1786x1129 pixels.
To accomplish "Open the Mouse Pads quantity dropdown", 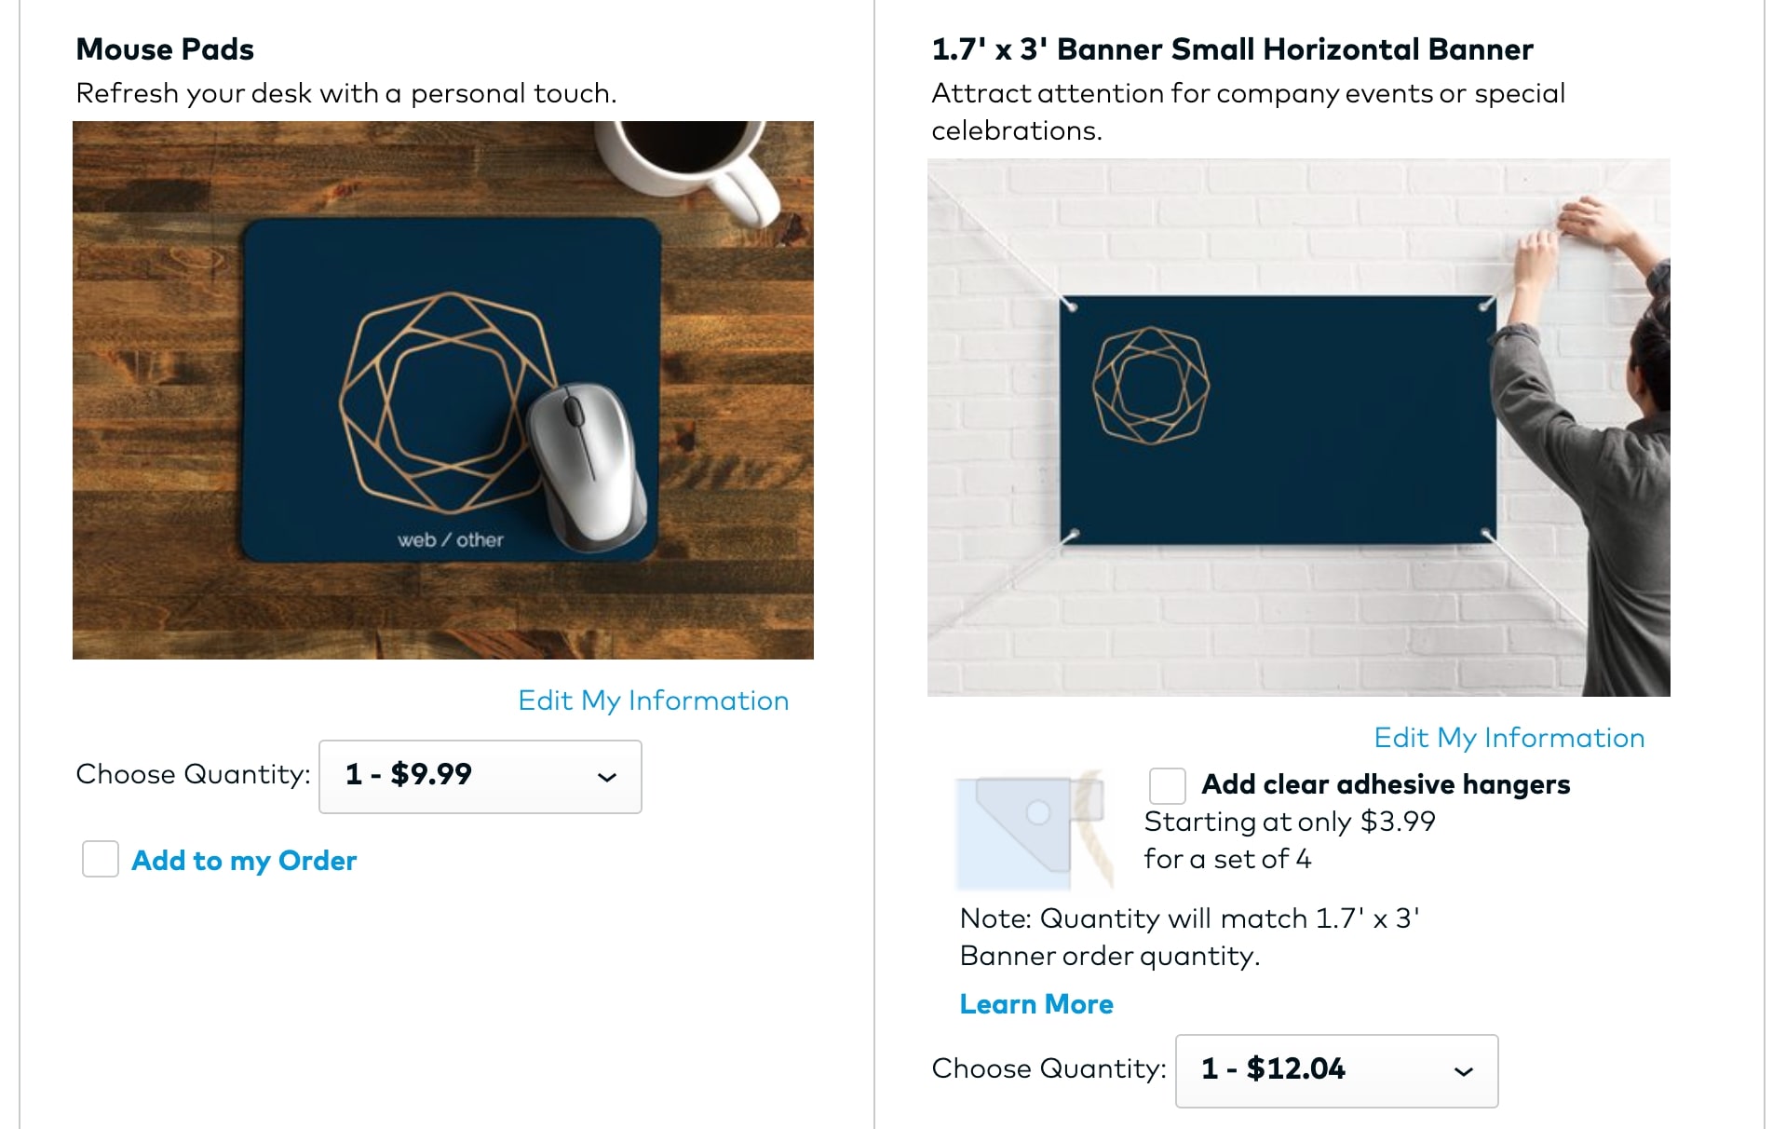I will click(x=480, y=777).
